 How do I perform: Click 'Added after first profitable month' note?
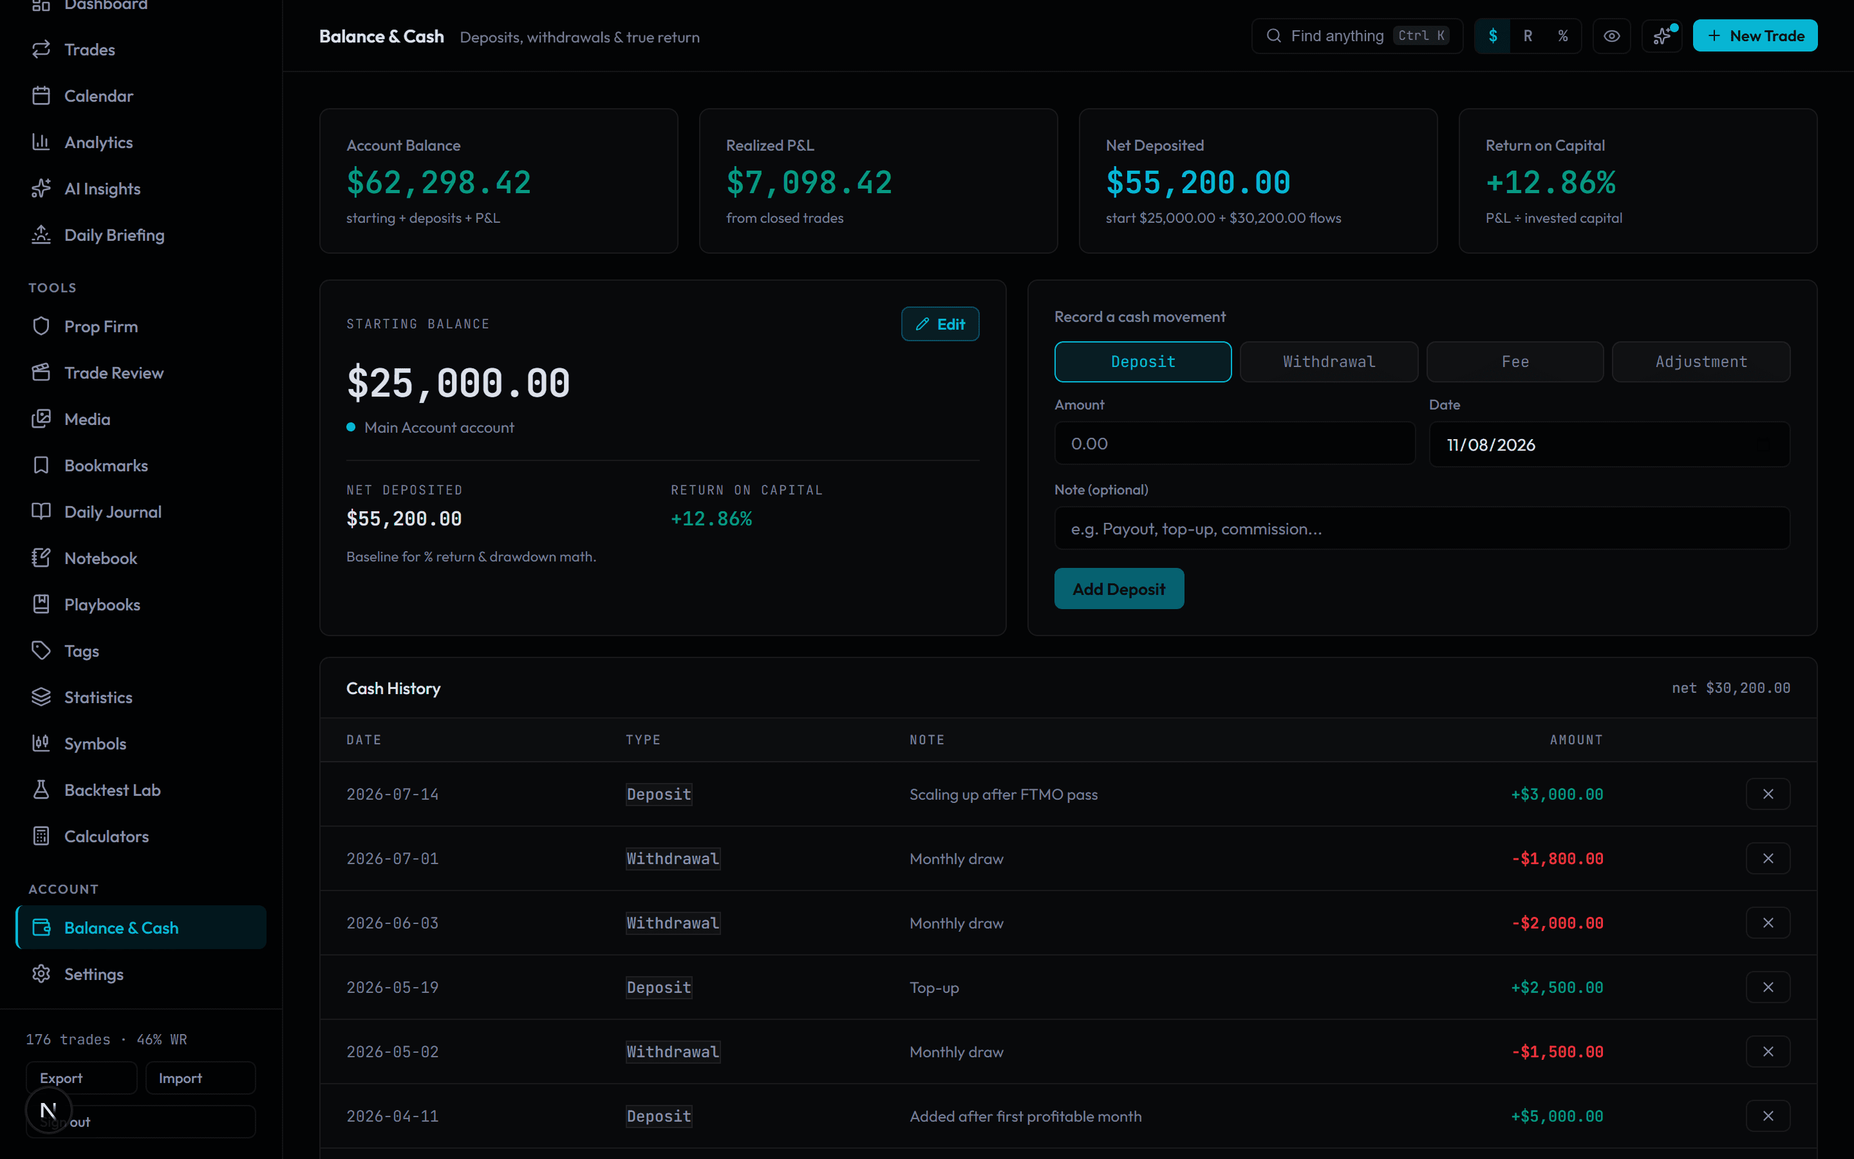coord(1025,1116)
